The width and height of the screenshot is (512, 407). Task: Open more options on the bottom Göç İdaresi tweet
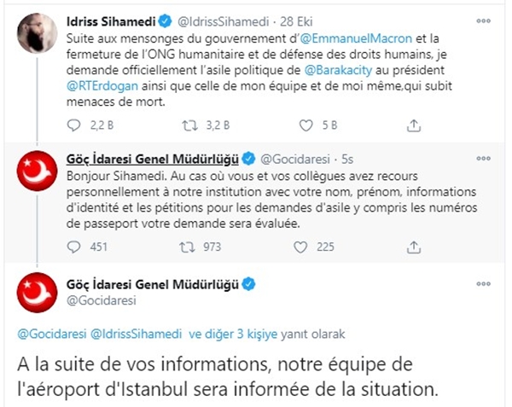484,283
